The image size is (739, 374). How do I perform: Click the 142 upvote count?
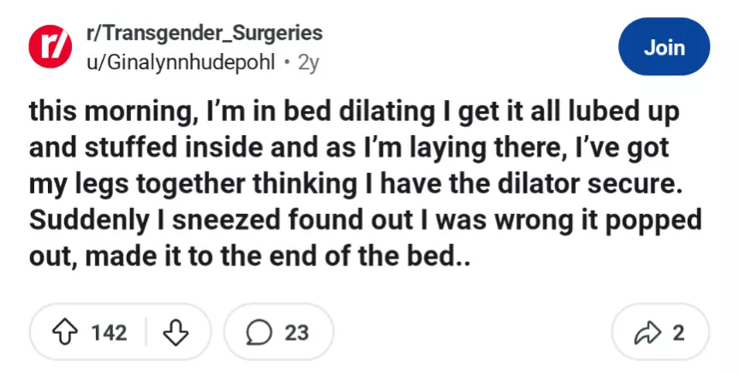click(x=109, y=332)
